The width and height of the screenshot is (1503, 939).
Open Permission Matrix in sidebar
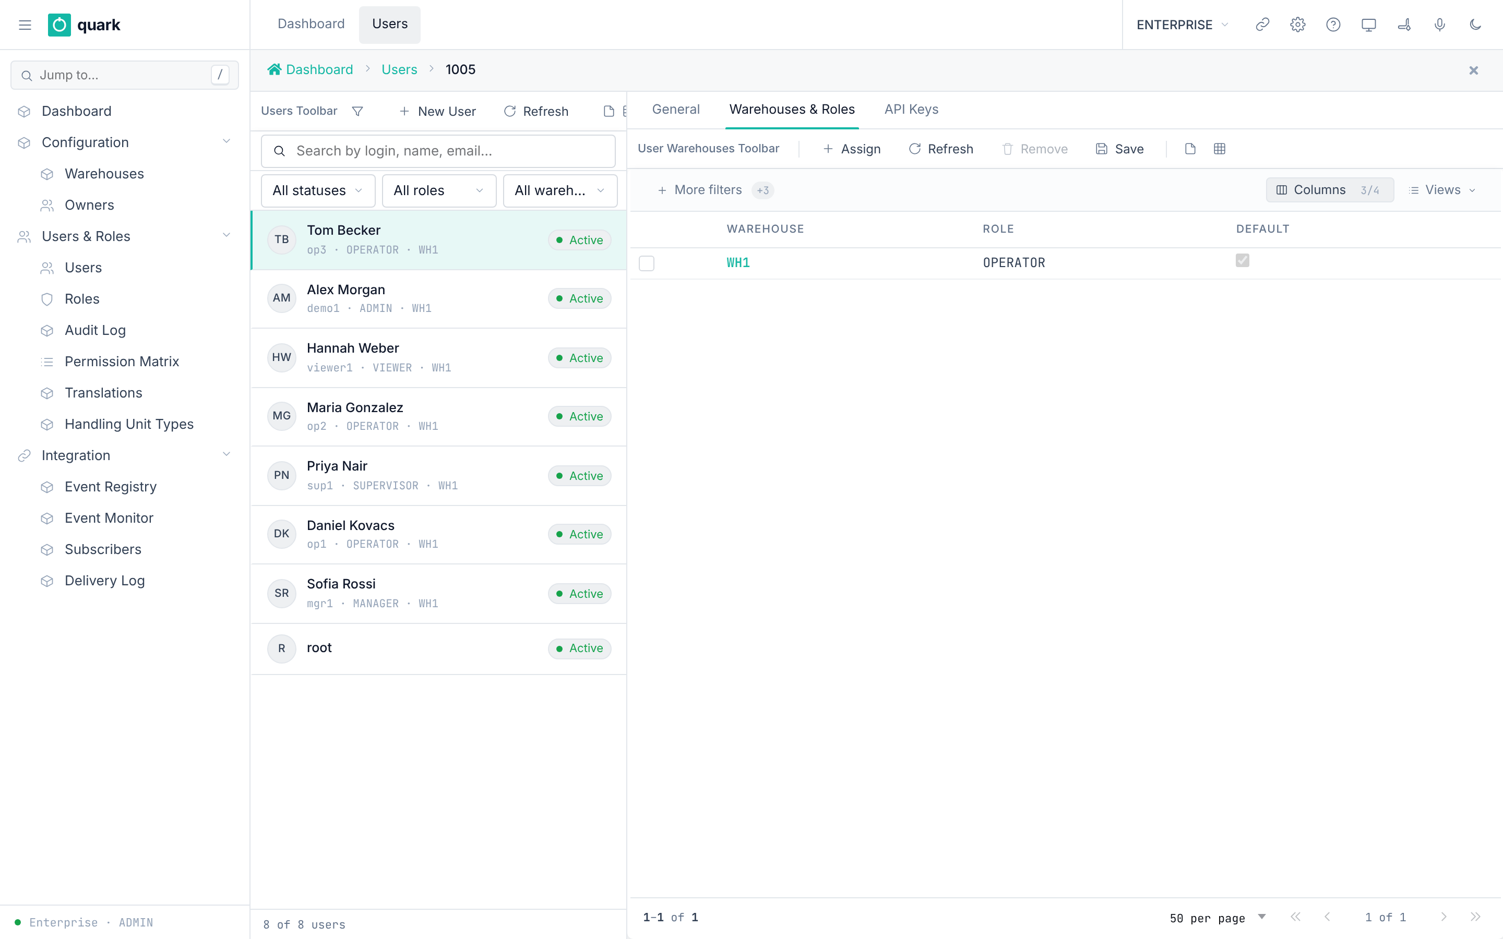click(x=122, y=362)
